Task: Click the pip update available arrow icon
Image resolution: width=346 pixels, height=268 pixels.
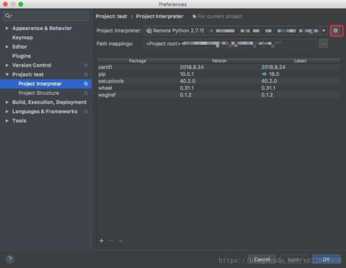Action: 264,74
